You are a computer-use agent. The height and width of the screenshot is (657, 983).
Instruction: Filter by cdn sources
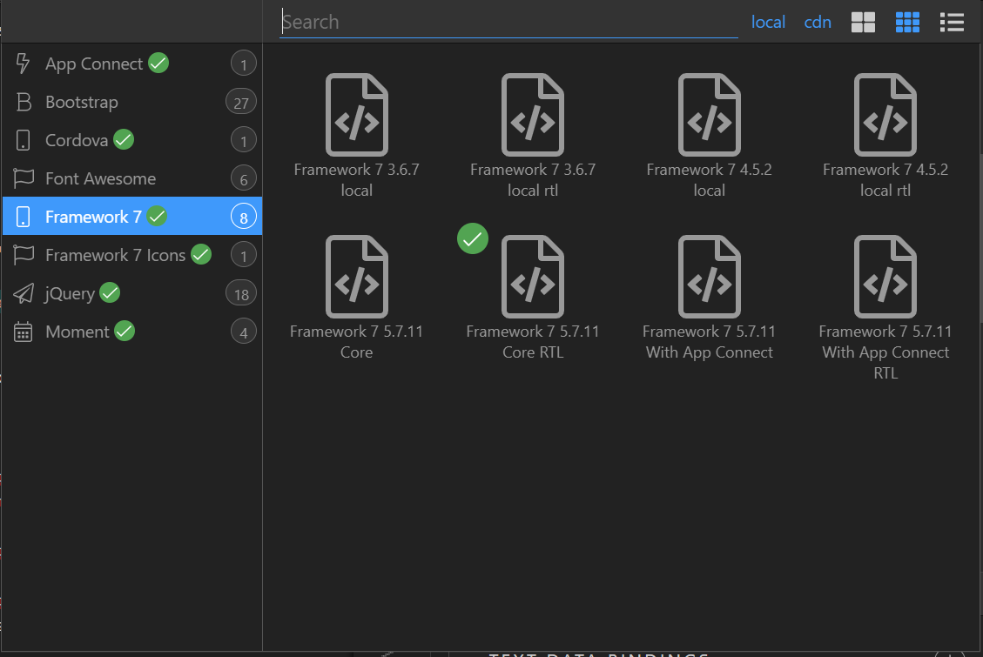(x=818, y=22)
